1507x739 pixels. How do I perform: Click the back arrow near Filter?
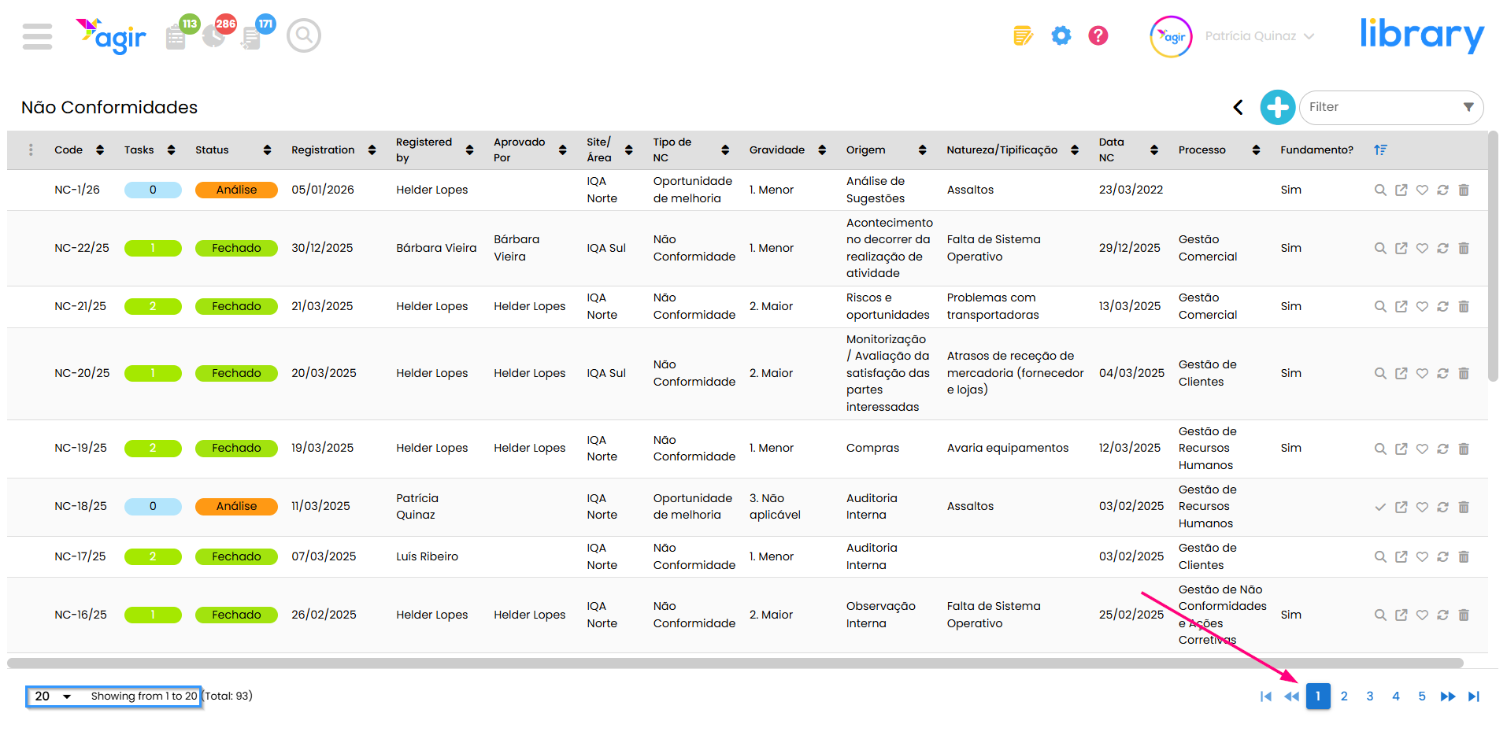coord(1239,107)
